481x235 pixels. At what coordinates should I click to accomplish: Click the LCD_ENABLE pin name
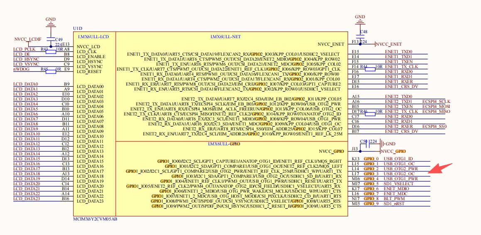(91, 57)
